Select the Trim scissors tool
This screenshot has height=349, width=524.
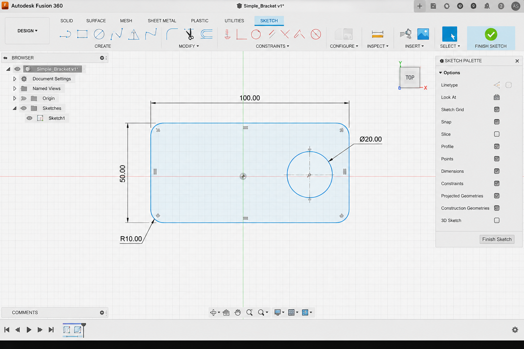[x=189, y=34]
